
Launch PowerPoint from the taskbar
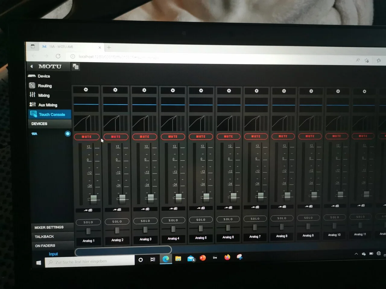203,258
